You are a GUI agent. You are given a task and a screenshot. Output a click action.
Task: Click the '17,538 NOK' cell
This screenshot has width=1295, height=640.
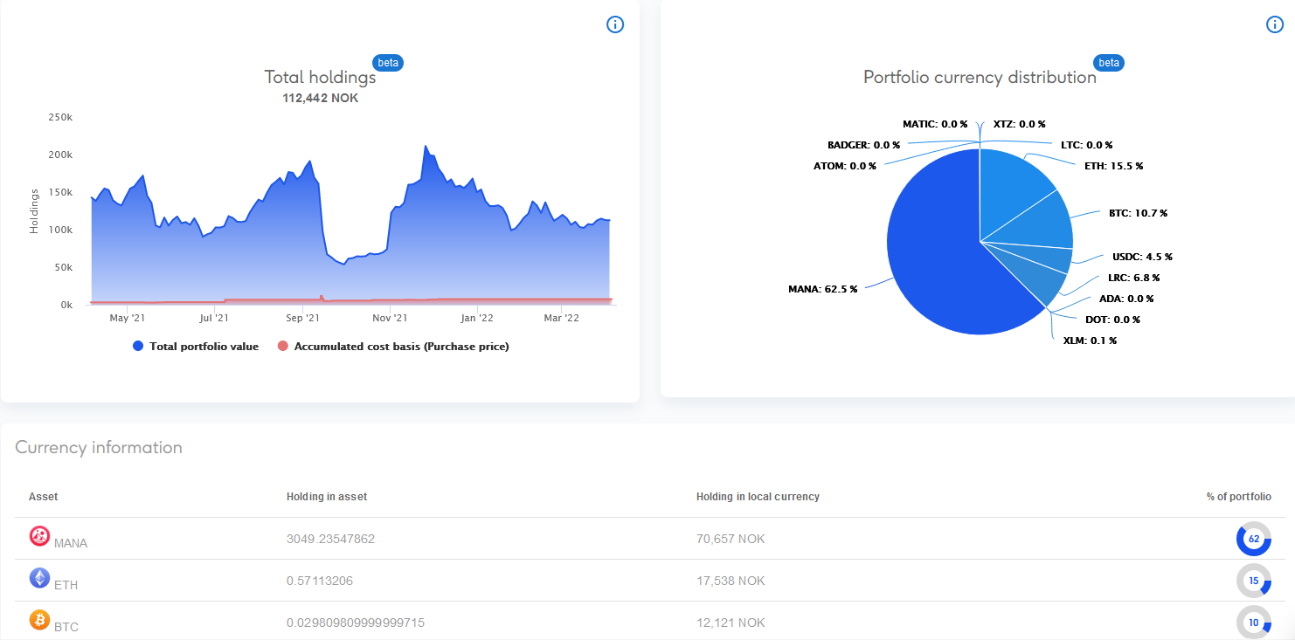pyautogui.click(x=731, y=581)
